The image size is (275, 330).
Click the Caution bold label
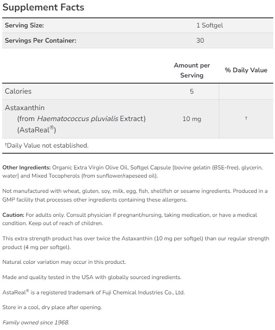[x=13, y=215]
